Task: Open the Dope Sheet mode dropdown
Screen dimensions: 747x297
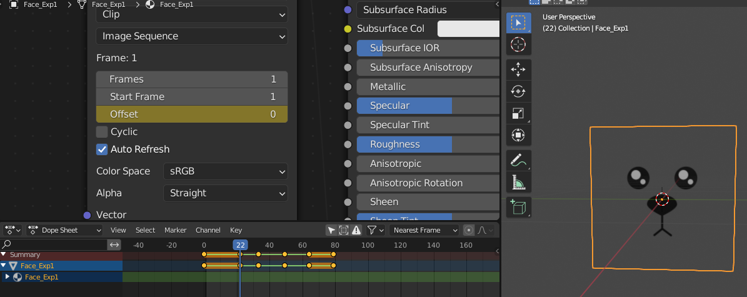Action: coord(65,230)
